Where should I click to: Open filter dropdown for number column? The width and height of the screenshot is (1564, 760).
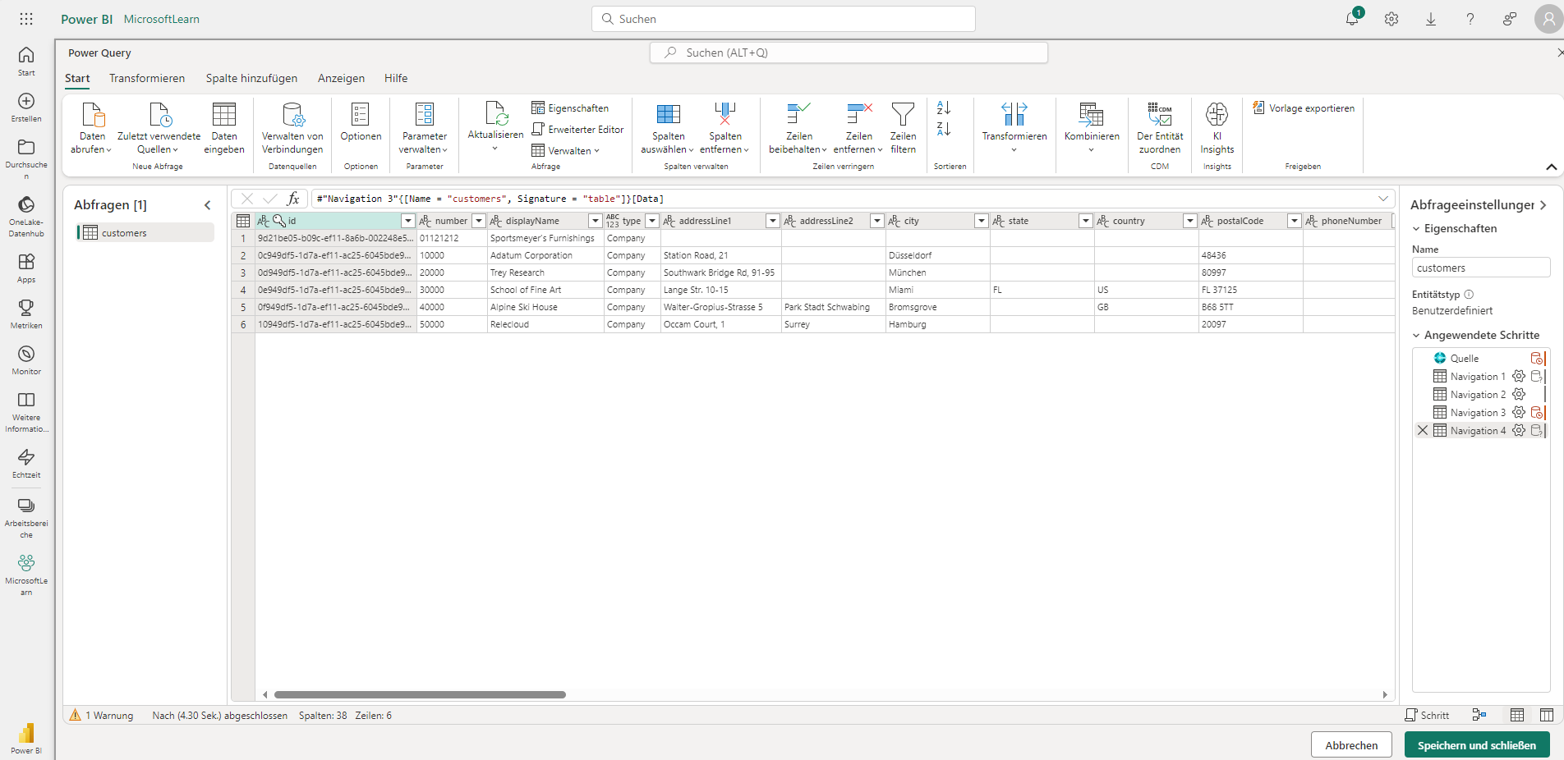tap(479, 221)
